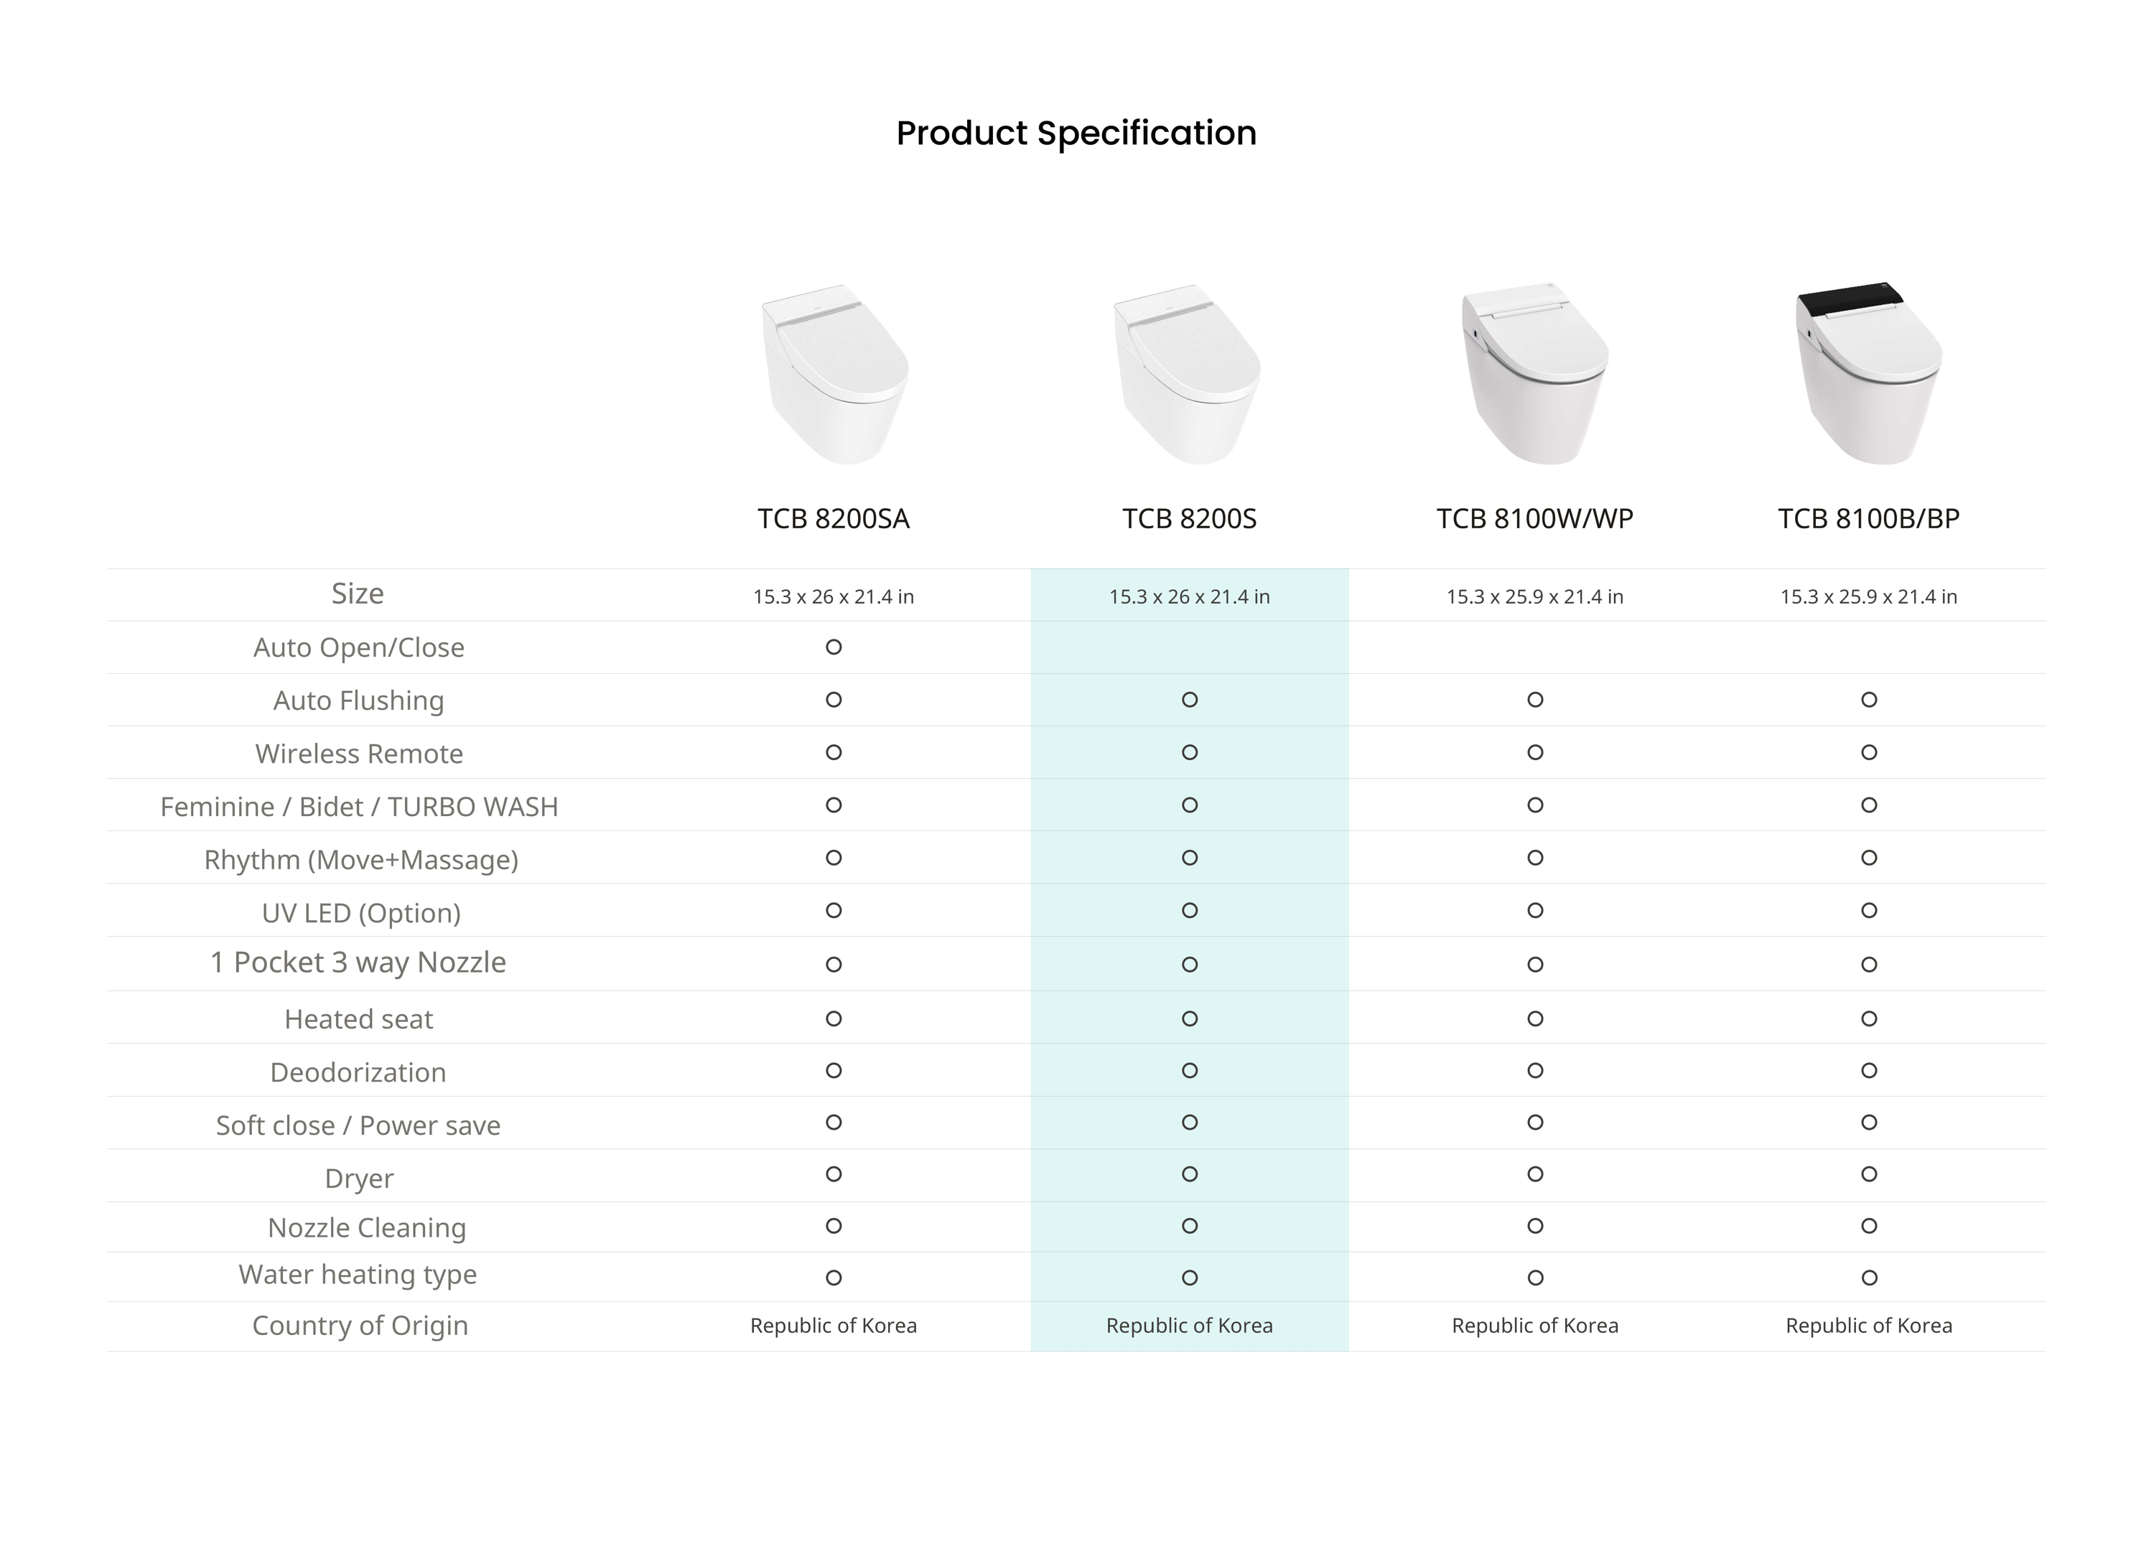Click the TCB 8100W/WP model label
The image size is (2154, 1541).
pos(1535,519)
